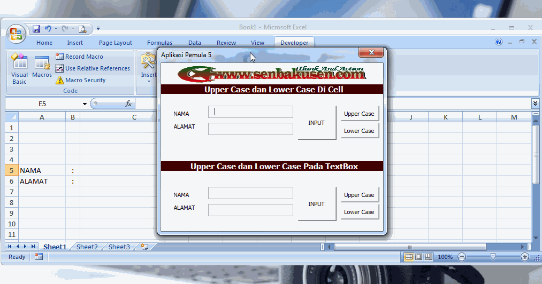
Task: Select the Data ribbon tab
Action: coord(195,43)
